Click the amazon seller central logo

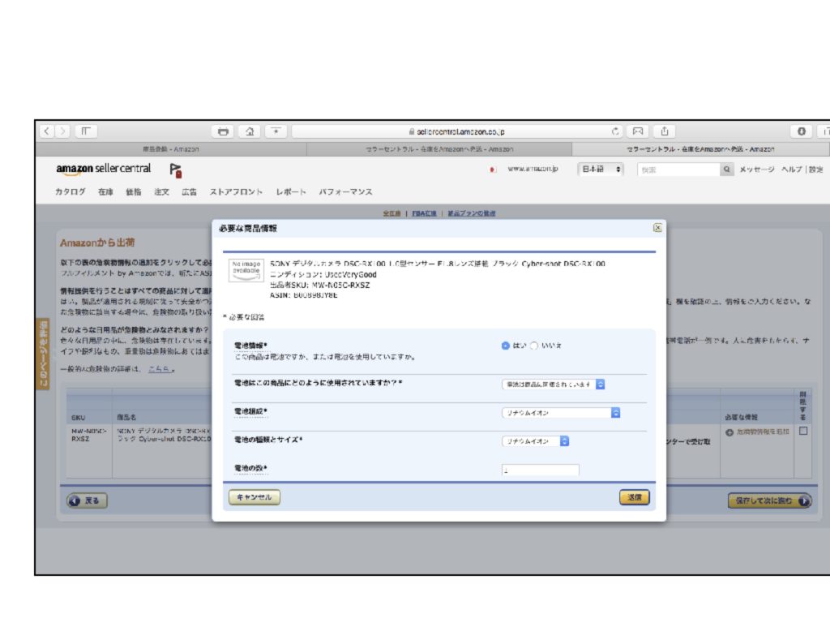(103, 169)
